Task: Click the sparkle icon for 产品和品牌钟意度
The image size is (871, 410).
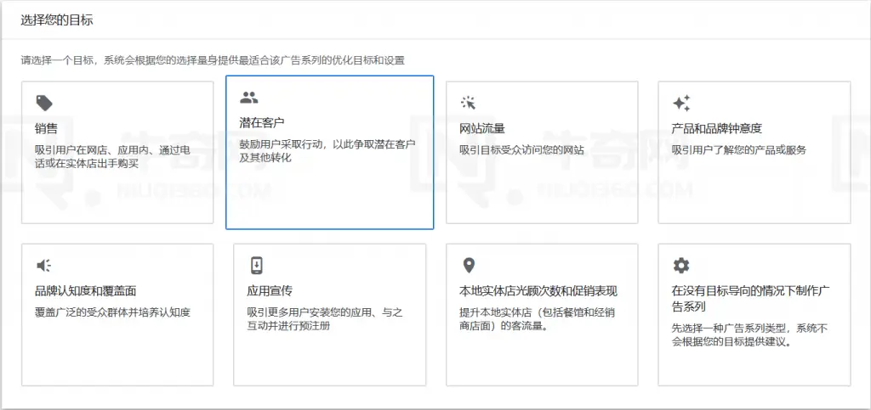Action: [x=681, y=103]
